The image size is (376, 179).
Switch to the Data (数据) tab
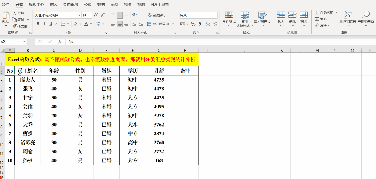(x=101, y=4)
